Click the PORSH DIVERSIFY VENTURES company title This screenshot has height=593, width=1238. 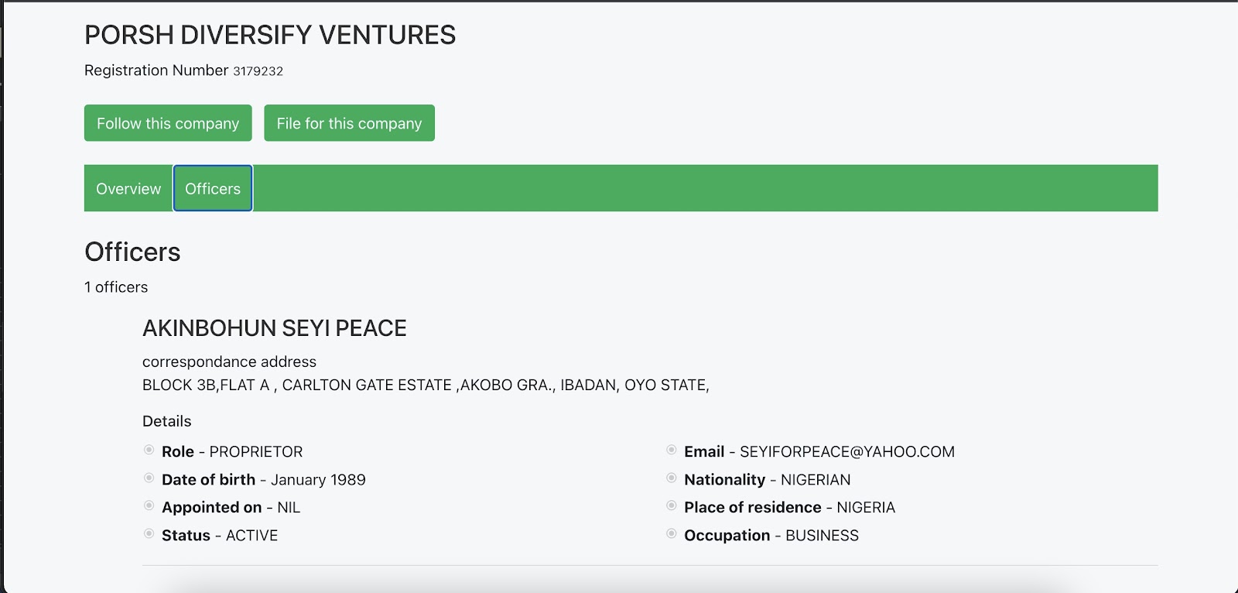(270, 35)
